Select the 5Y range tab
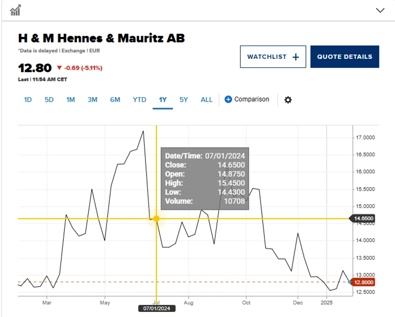395x317 pixels. [184, 100]
